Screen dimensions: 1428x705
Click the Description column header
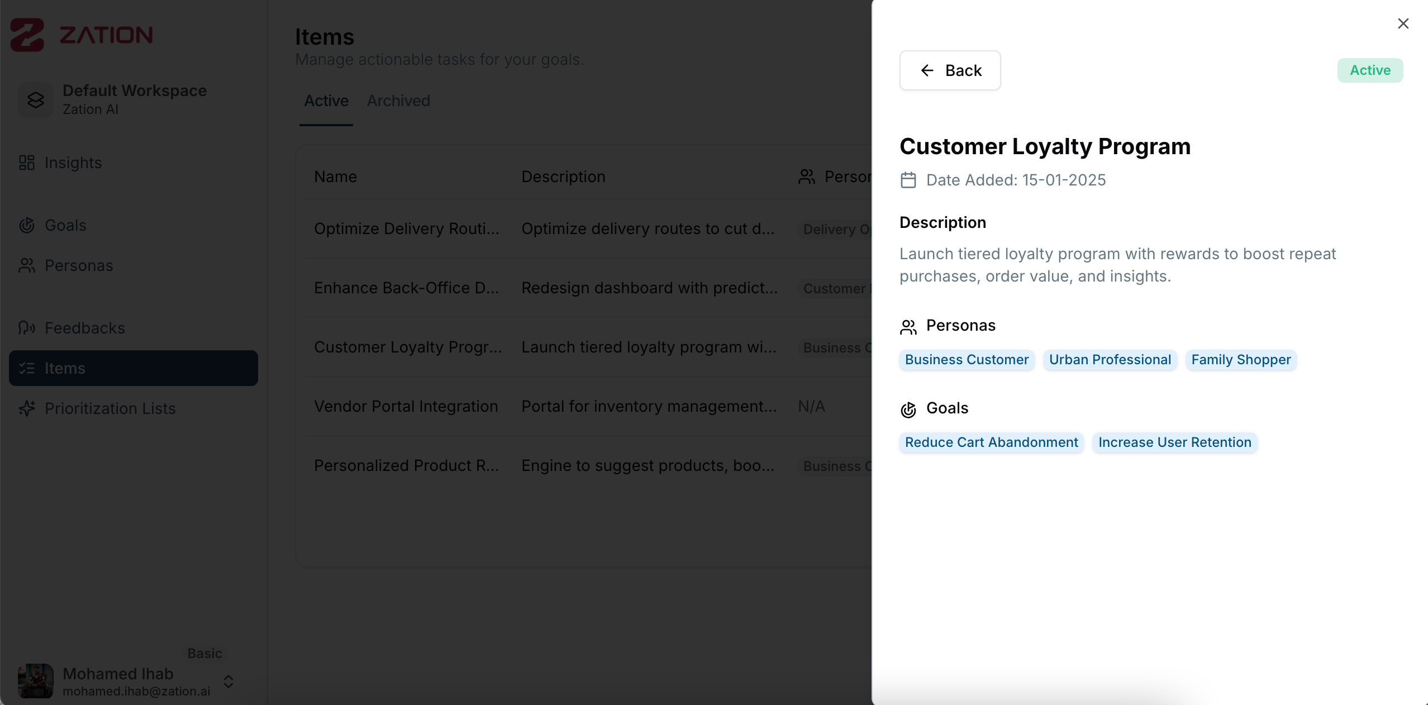[x=563, y=177]
